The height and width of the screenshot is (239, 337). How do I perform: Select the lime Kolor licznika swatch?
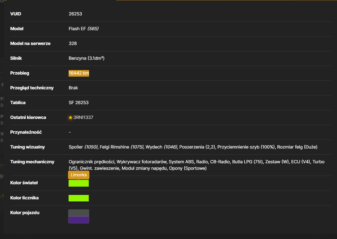coord(79,198)
